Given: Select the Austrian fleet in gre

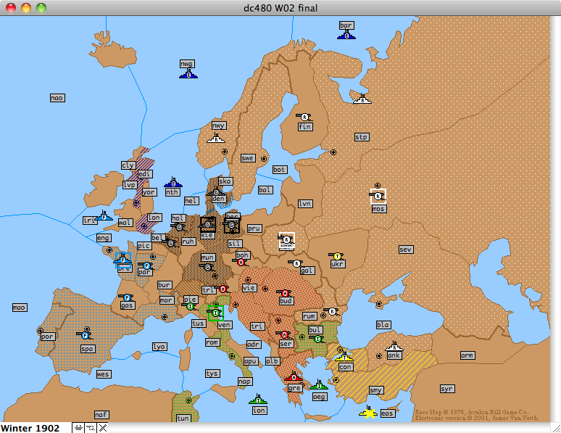Looking at the screenshot, I should [294, 377].
